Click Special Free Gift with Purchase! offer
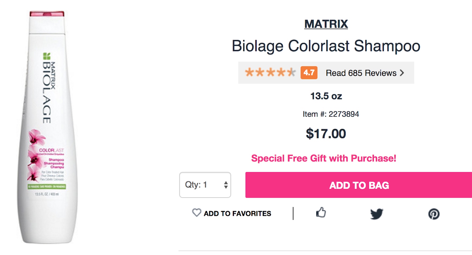The width and height of the screenshot is (472, 255). [x=323, y=158]
